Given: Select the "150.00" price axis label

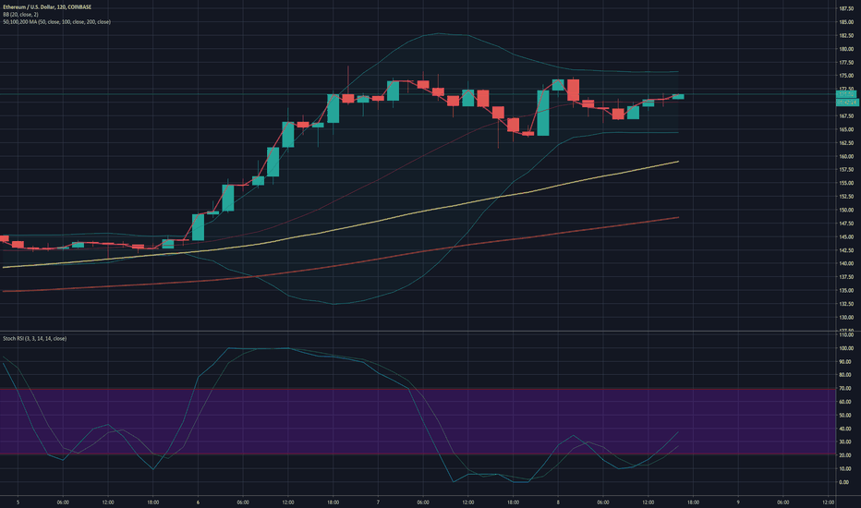Looking at the screenshot, I should [846, 210].
